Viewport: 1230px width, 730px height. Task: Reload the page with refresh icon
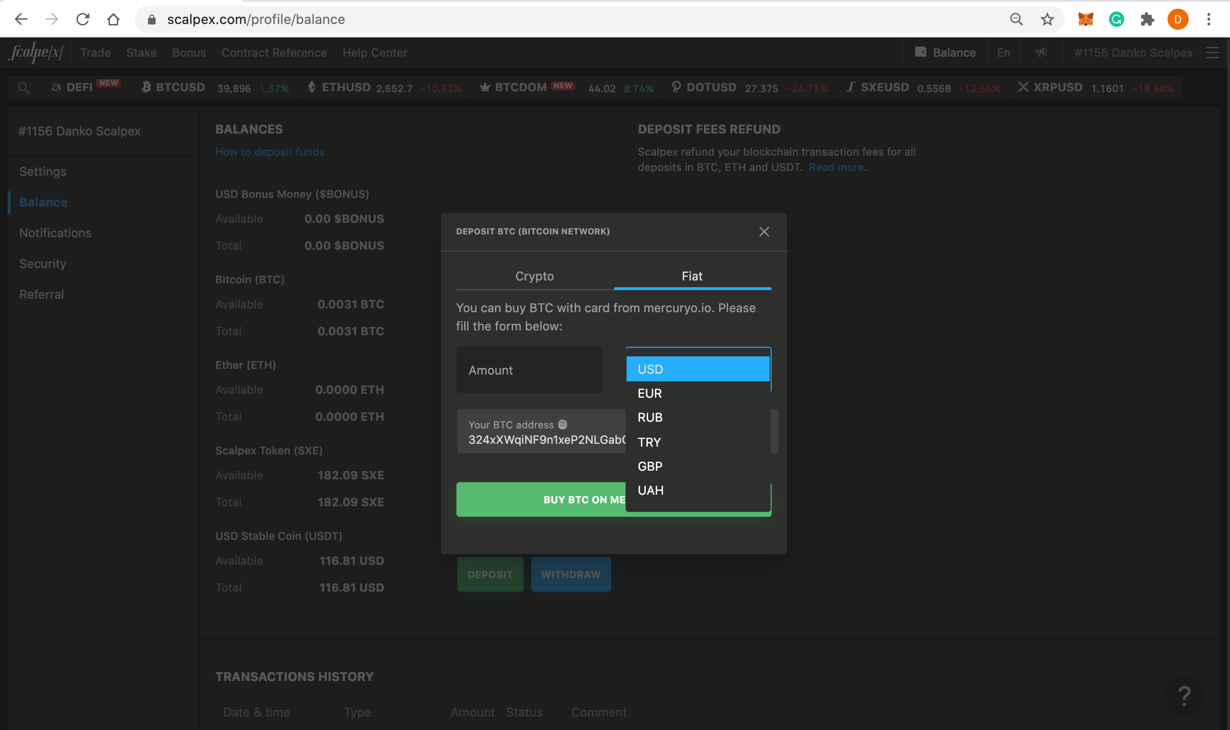coord(83,19)
